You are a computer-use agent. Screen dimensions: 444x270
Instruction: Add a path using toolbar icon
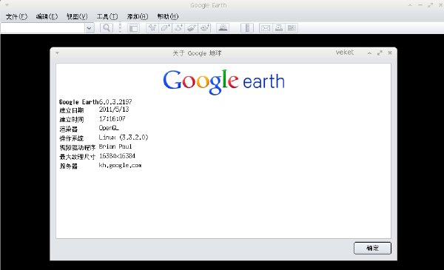pyautogui.click(x=178, y=27)
